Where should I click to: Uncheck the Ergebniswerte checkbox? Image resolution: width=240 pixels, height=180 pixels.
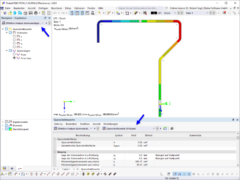coord(6,122)
